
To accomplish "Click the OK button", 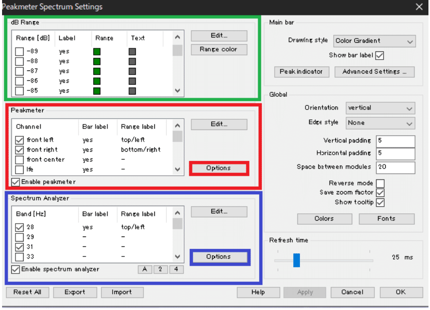I will [x=401, y=293].
